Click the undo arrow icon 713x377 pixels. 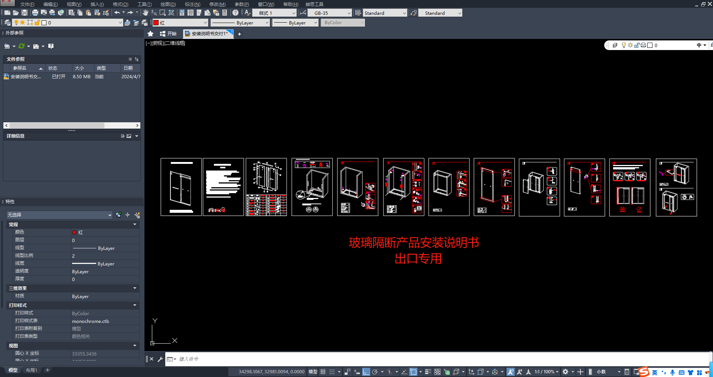[117, 13]
